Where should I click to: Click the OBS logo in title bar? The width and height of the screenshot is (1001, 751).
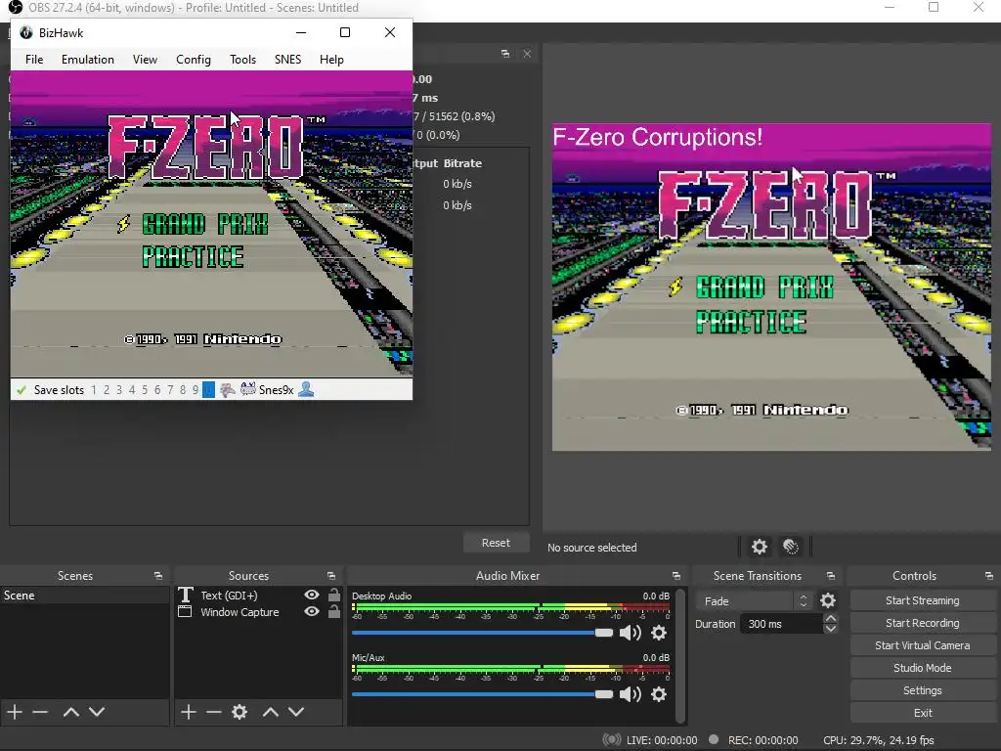pyautogui.click(x=16, y=8)
